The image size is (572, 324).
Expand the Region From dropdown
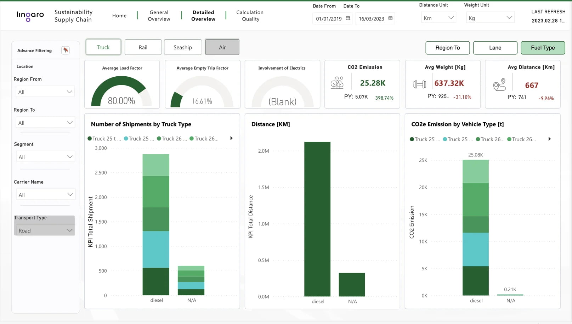tap(45, 92)
